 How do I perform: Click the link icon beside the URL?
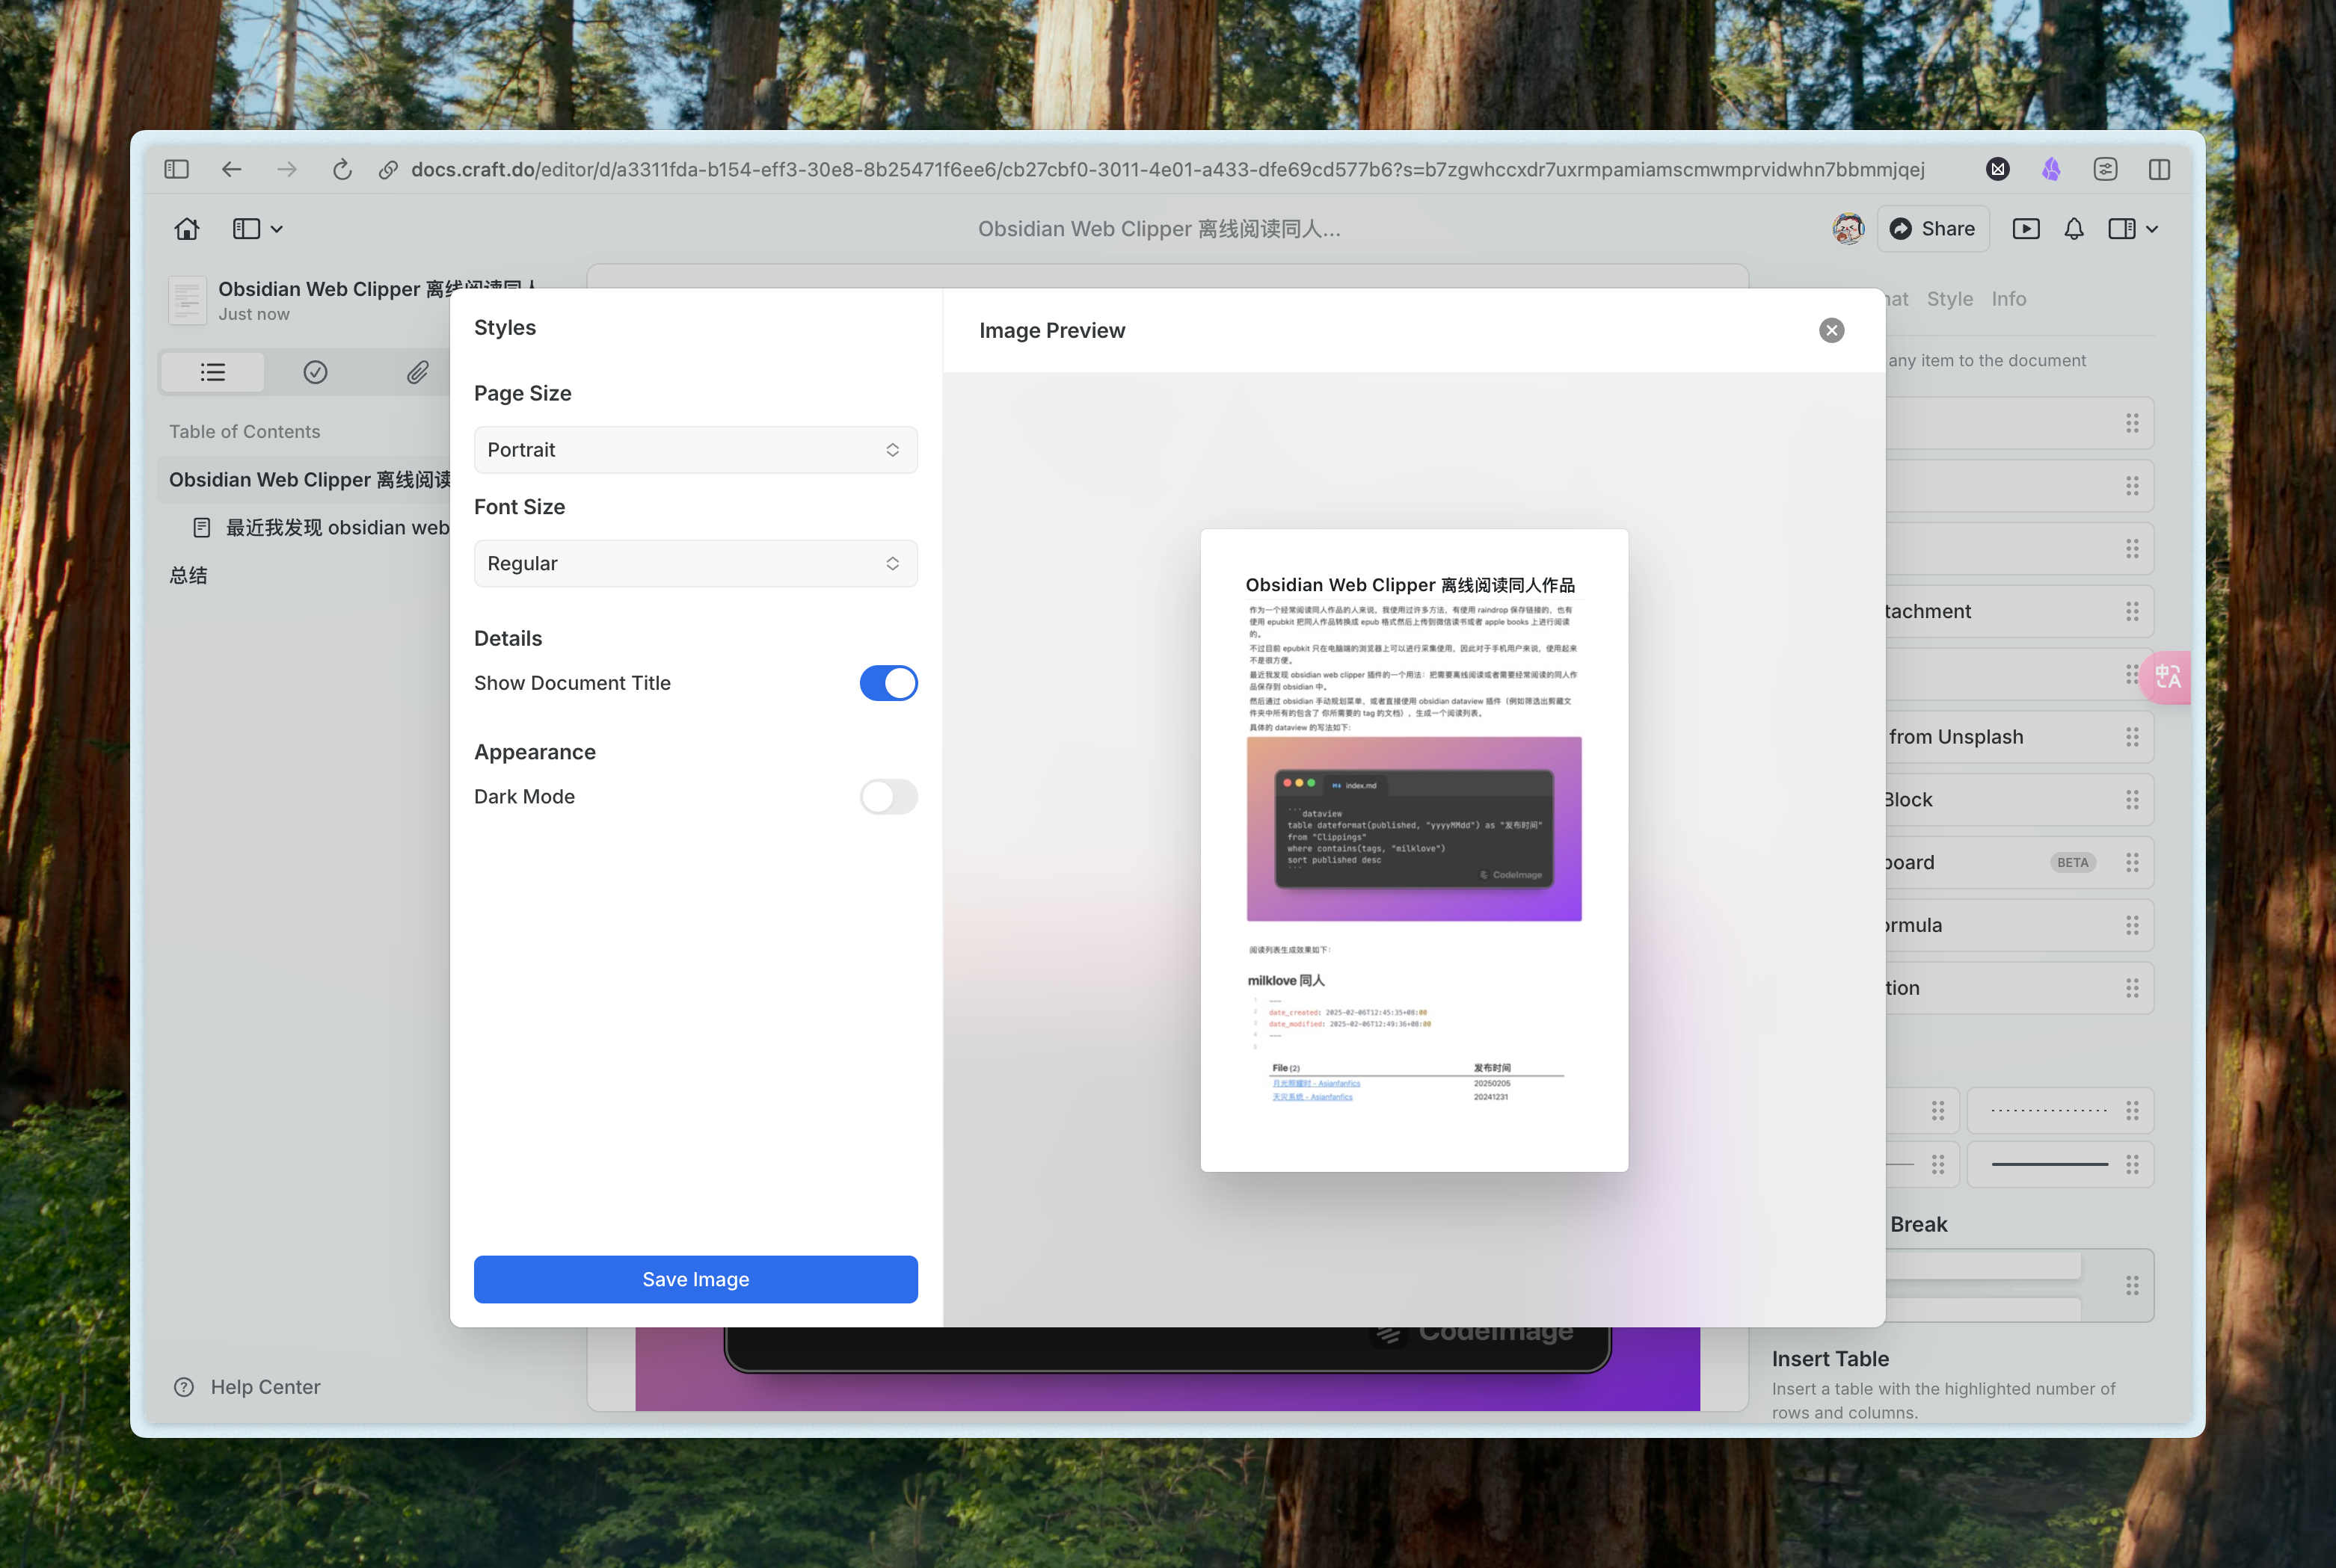[388, 170]
